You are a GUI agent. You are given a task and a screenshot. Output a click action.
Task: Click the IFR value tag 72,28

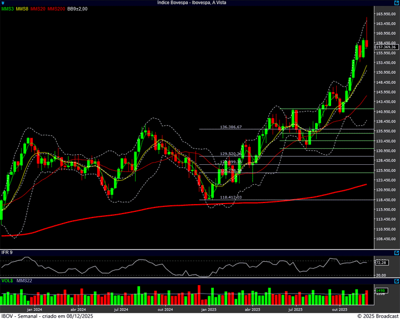tap(381, 262)
